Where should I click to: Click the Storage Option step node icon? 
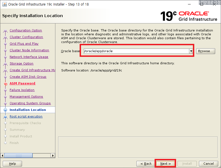5,64
